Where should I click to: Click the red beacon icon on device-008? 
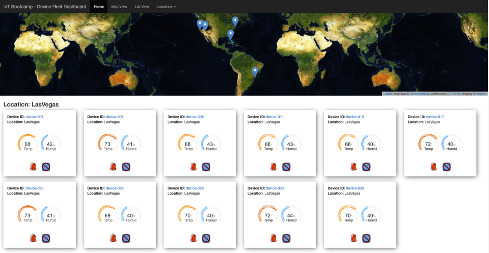193,167
